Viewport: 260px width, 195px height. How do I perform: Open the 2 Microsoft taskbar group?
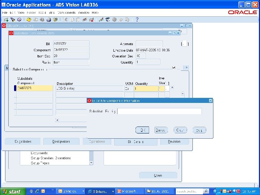71,191
